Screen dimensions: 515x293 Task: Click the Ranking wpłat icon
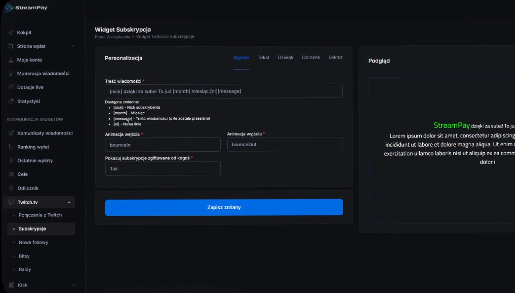pyautogui.click(x=11, y=147)
